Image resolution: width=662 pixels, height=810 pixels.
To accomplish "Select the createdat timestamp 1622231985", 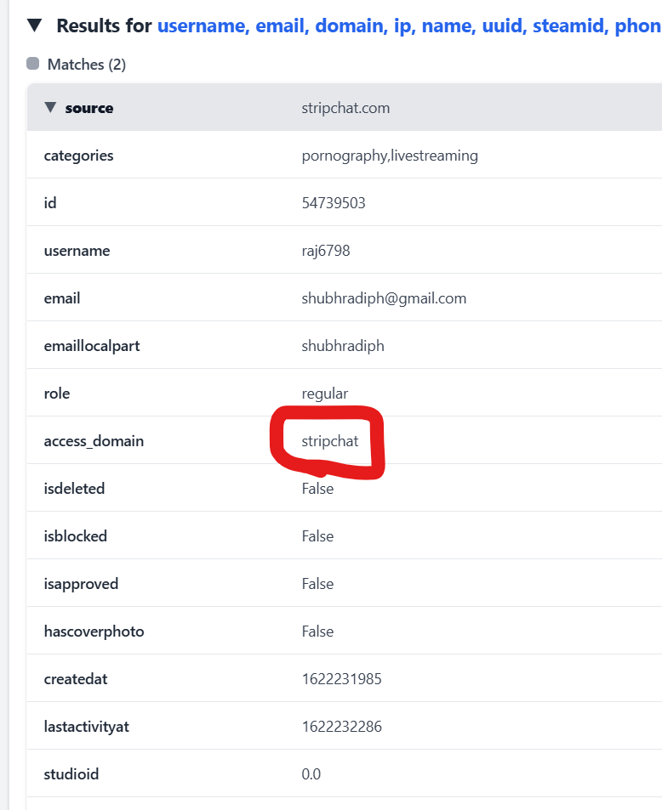I will coord(340,679).
